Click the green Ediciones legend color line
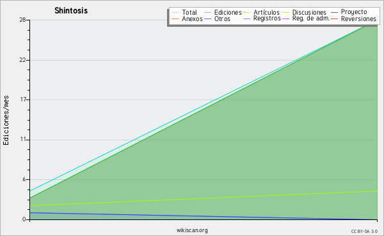This screenshot has width=384, height=236. [x=207, y=12]
